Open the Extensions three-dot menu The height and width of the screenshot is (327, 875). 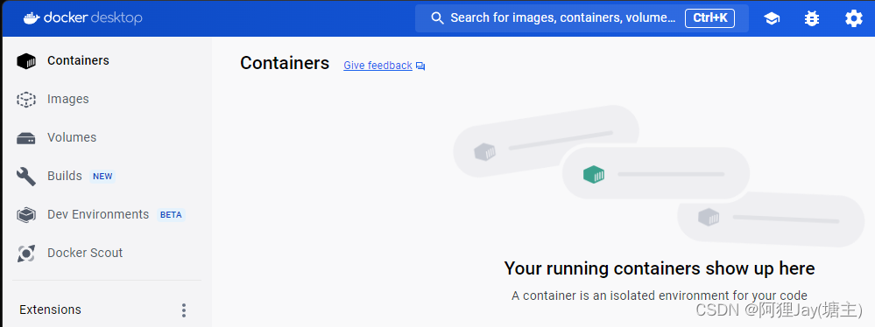184,310
